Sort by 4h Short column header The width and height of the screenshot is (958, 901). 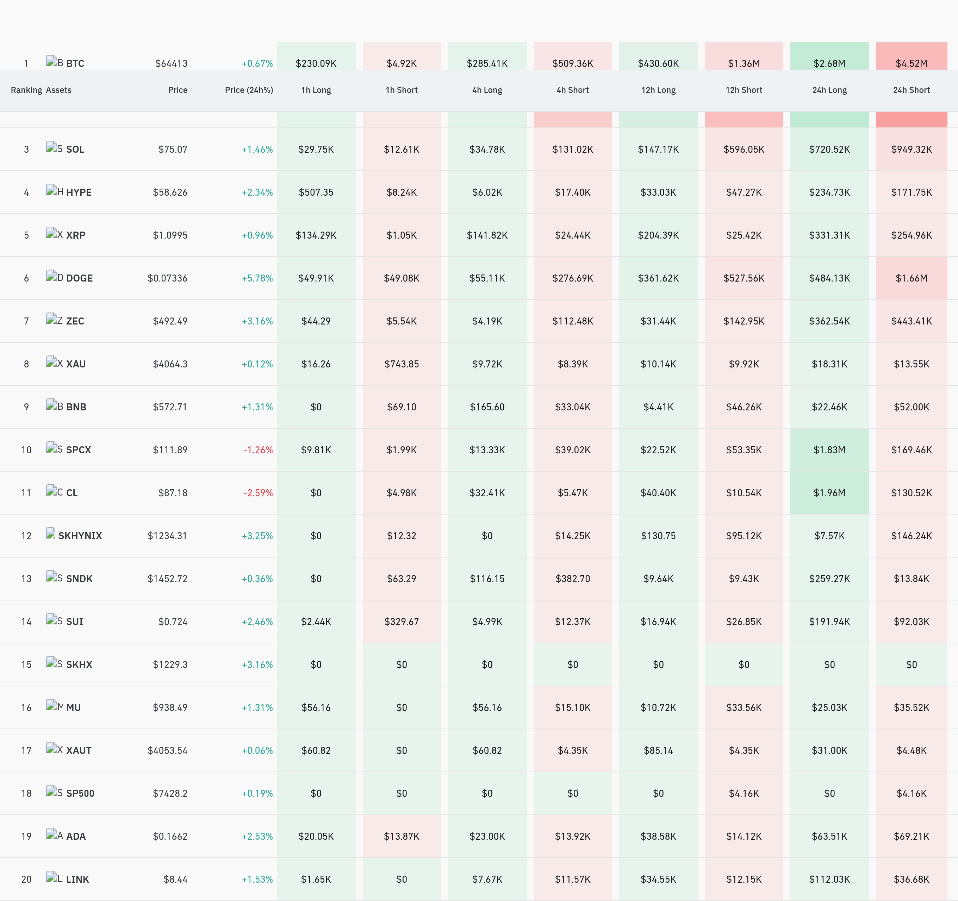coord(572,90)
